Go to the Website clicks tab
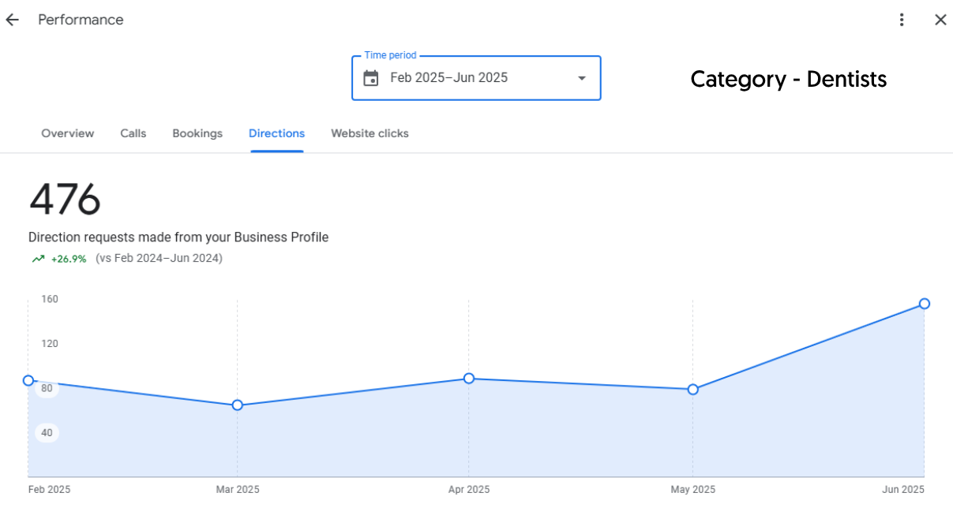Screen dimensions: 953x519 tap(370, 133)
